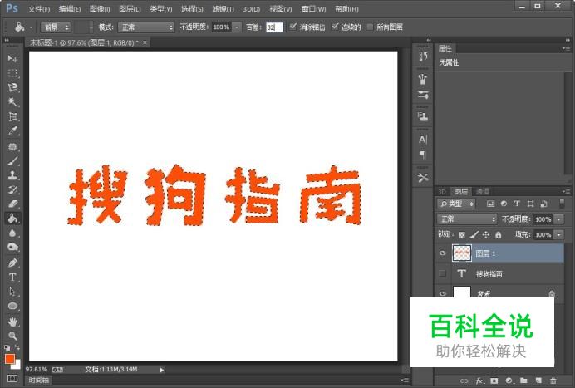Open the layer opacity dropdown arrow
The image size is (575, 388).
click(x=559, y=219)
